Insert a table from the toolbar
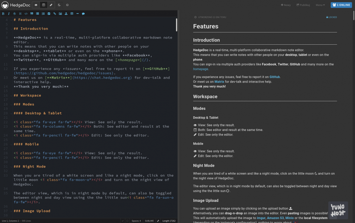355x223 pixels. pos(72,14)
